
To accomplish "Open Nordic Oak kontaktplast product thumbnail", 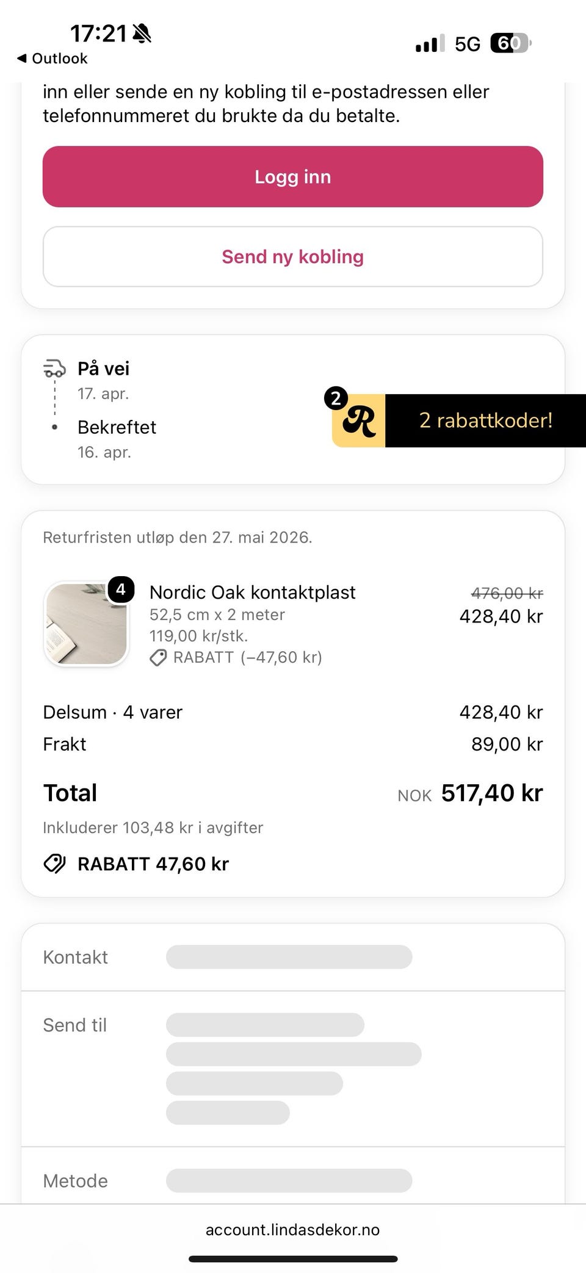I will (86, 623).
